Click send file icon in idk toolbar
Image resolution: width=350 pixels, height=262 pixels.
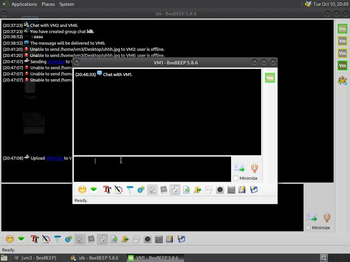114,239
